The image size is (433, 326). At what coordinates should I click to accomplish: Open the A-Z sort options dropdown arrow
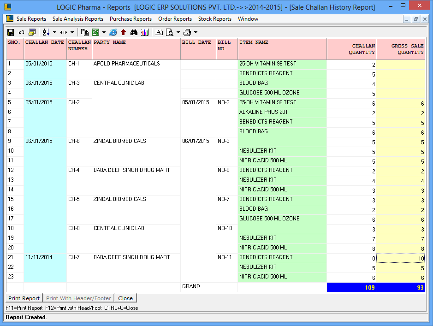click(54, 32)
